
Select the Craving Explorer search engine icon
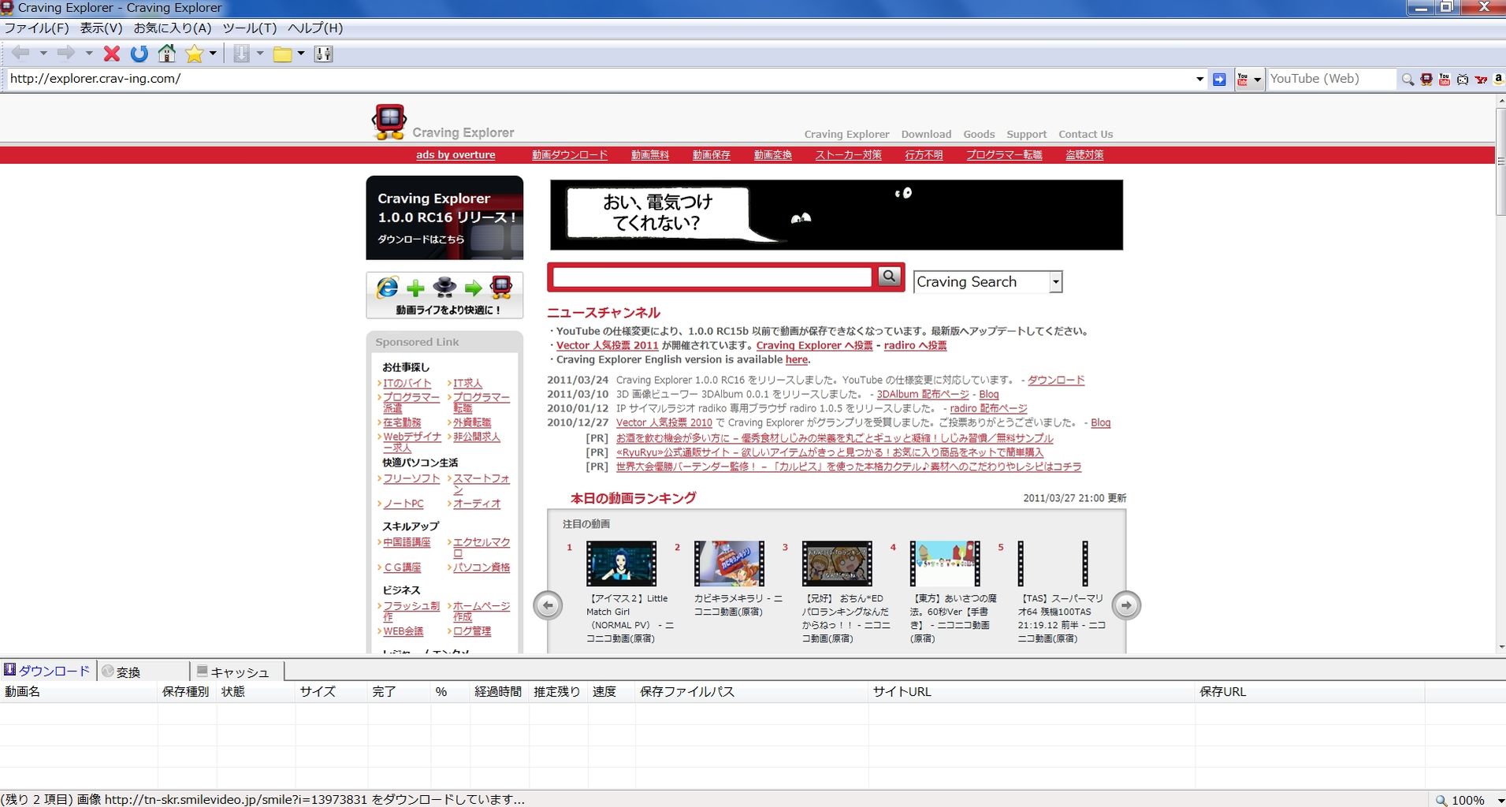[1426, 79]
